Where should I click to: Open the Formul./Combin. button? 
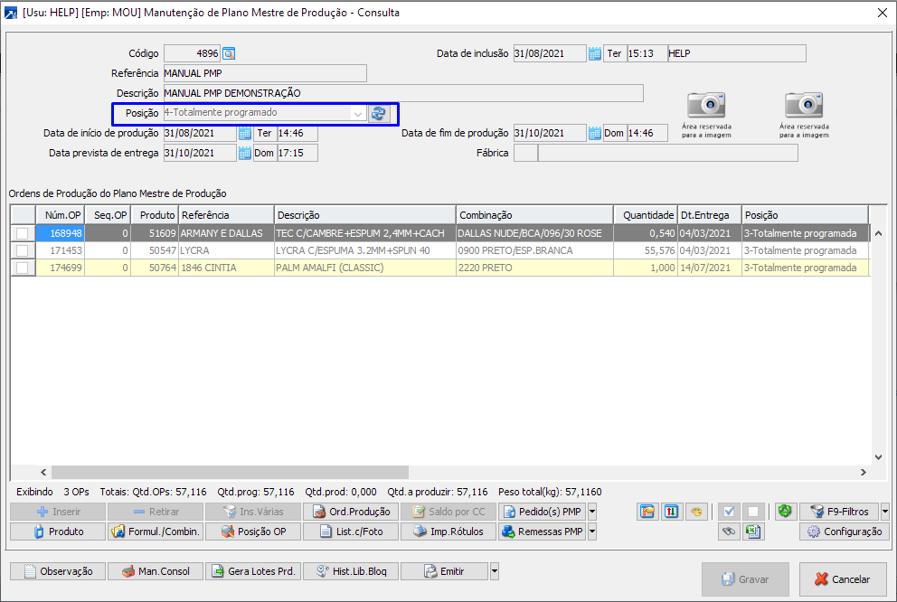pos(156,531)
